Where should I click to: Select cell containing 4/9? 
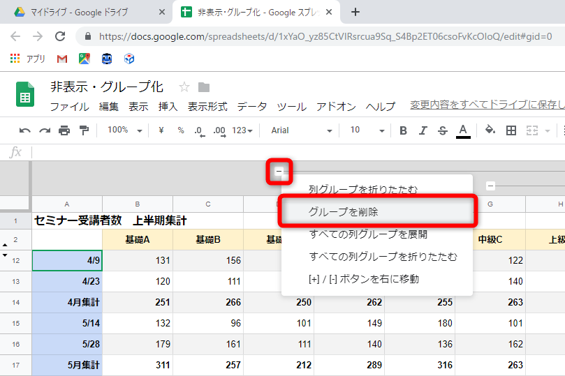[x=67, y=260]
